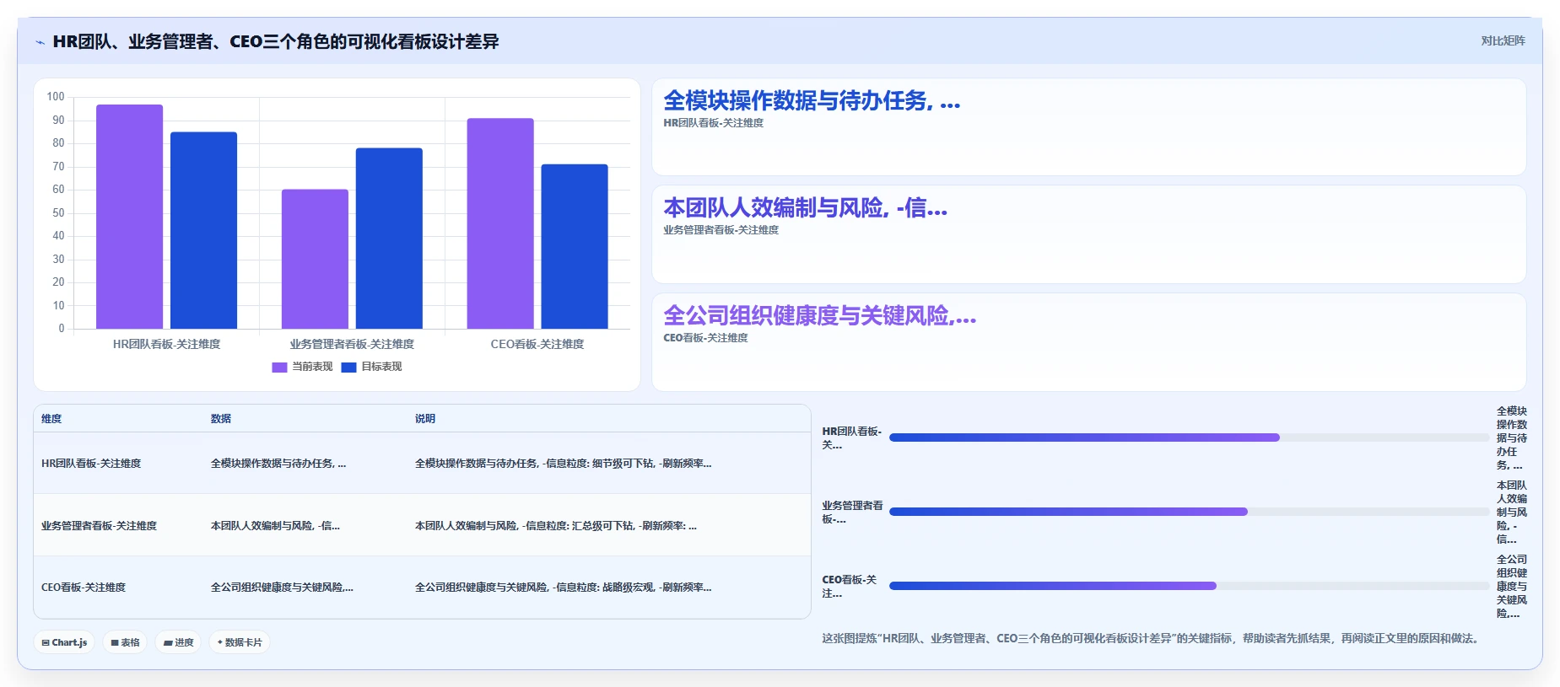Click the purple 当前表现 bar for 业务管理者看板

(x=315, y=259)
